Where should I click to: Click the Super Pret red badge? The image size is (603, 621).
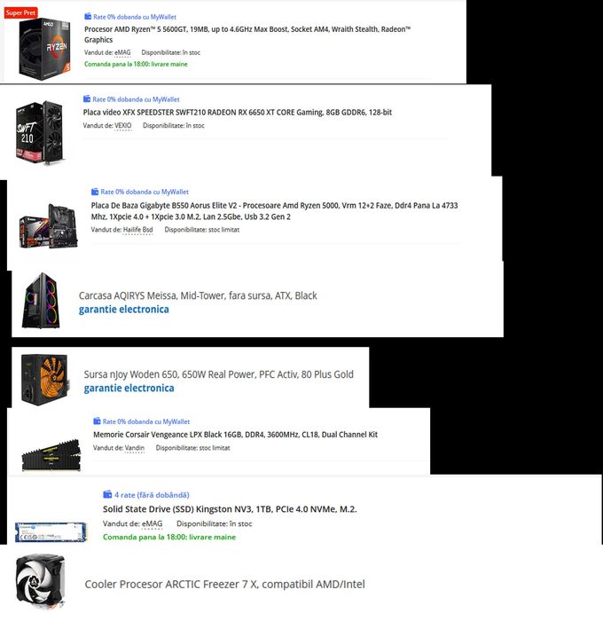(20, 12)
